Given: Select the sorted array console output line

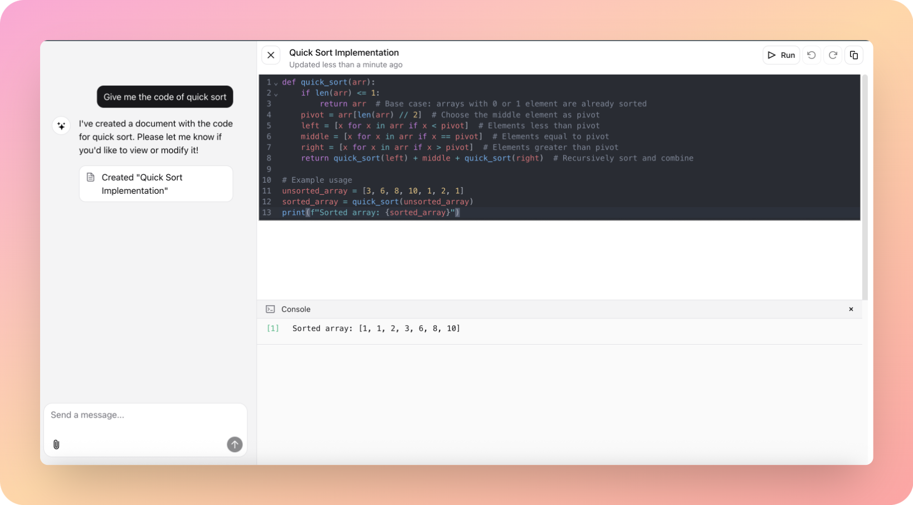Looking at the screenshot, I should click(x=376, y=329).
